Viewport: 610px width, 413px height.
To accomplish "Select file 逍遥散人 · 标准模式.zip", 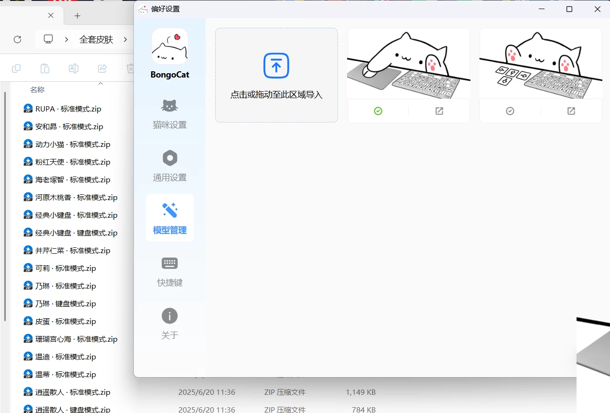I will pos(73,392).
